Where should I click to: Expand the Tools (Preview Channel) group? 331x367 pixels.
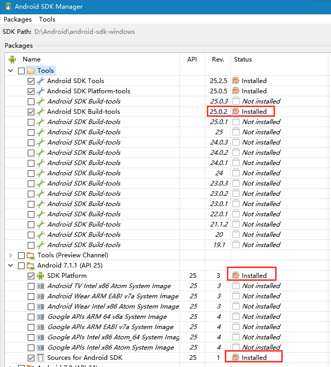click(11, 255)
